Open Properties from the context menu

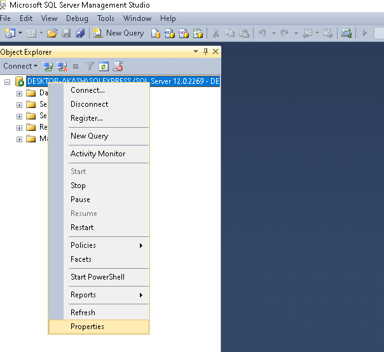(99, 327)
